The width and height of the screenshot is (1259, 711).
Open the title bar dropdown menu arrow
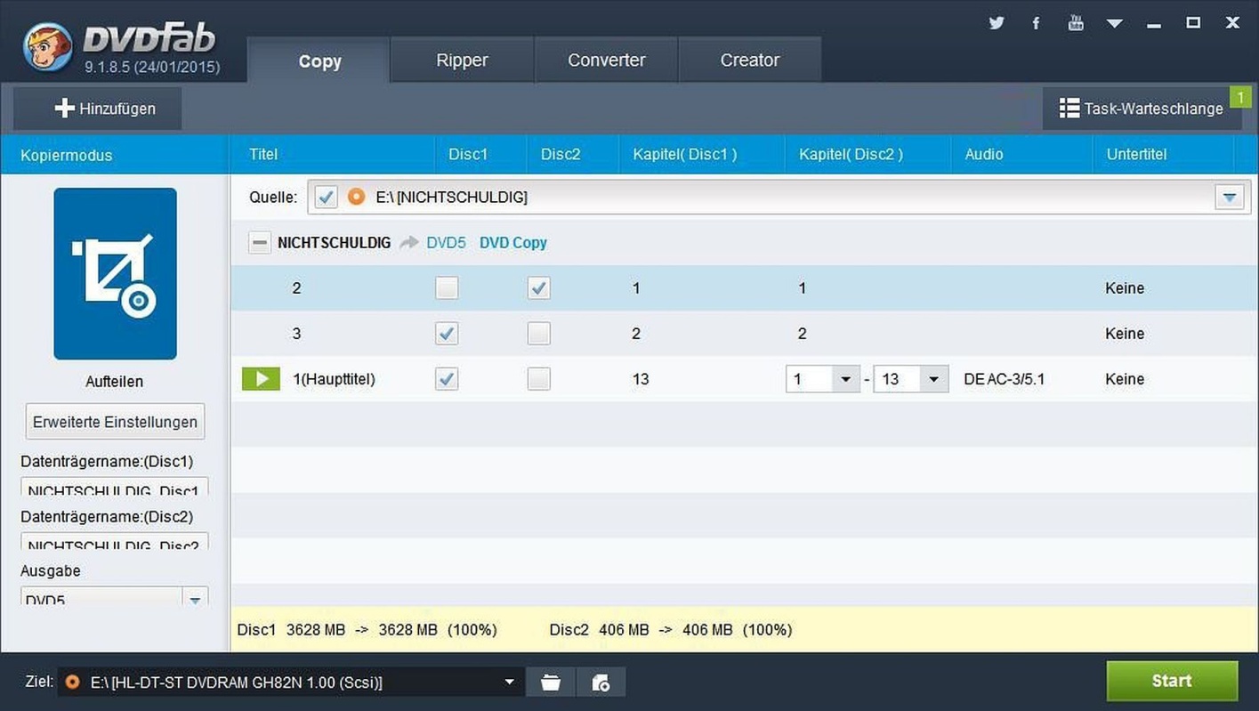click(1115, 24)
